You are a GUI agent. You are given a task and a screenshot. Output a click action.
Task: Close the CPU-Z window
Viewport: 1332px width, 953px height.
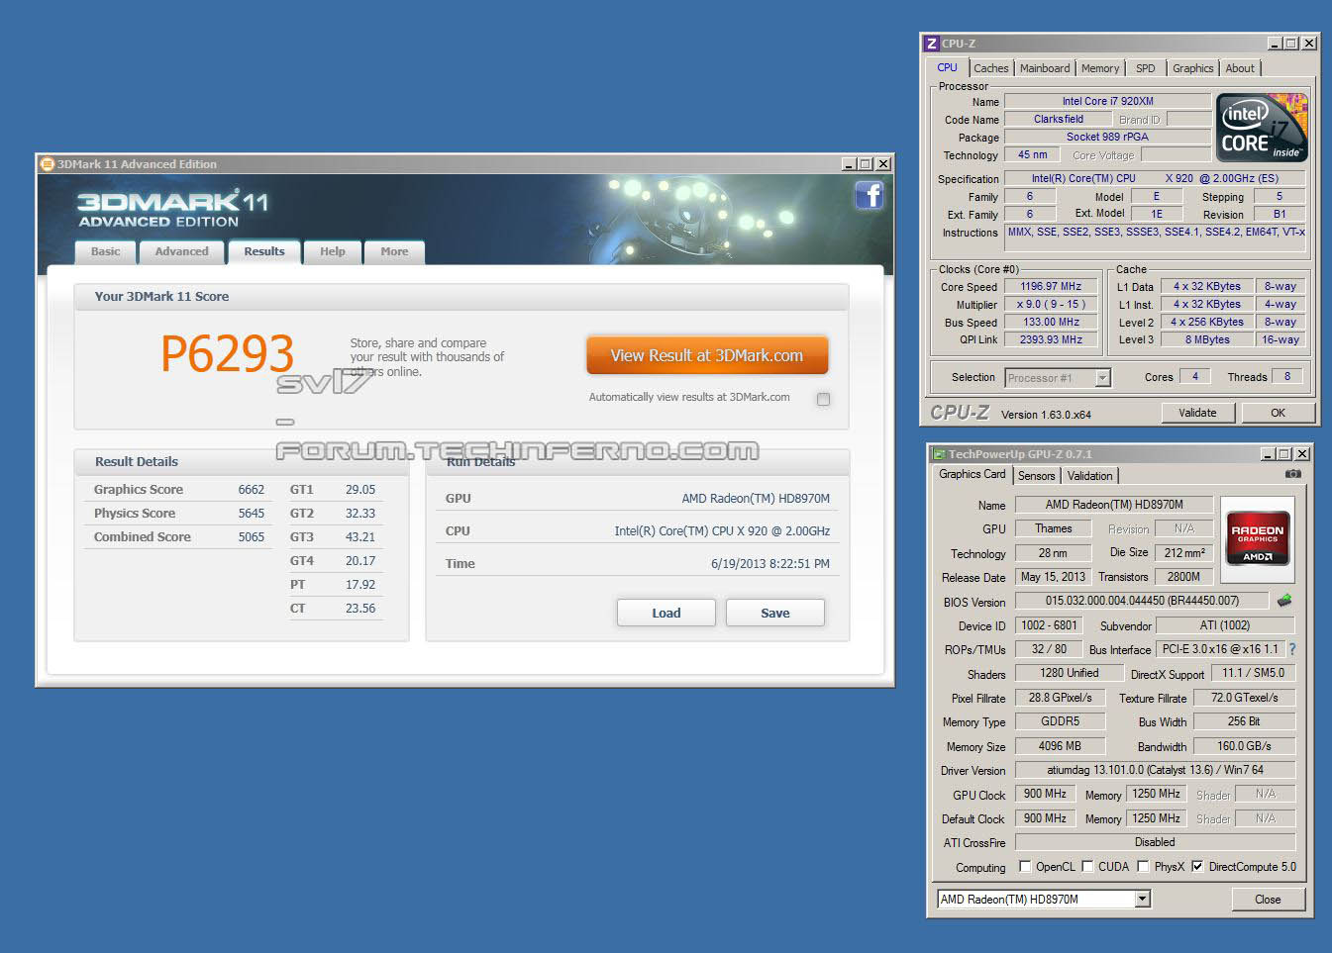1308,44
